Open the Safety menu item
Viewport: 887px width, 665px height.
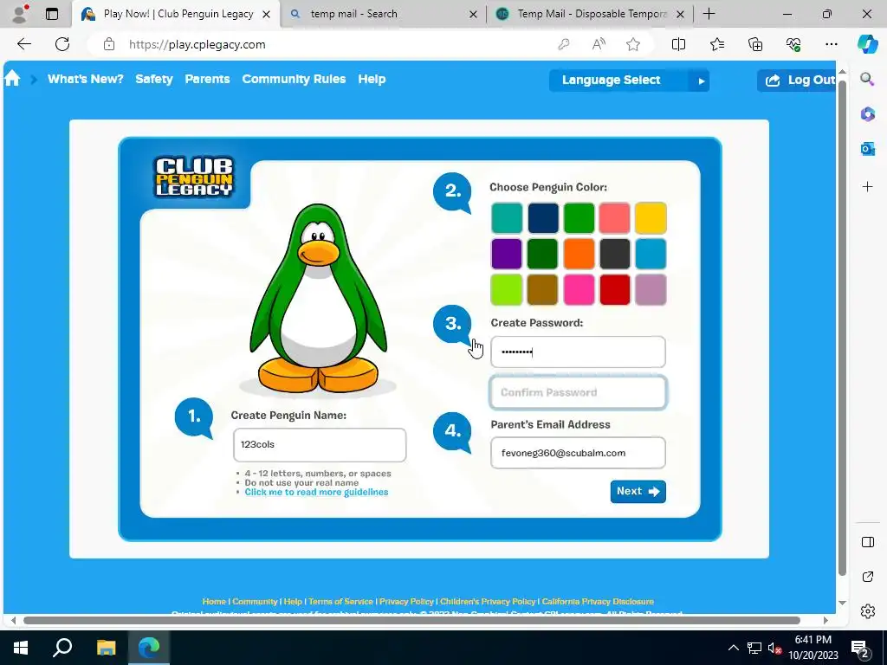pos(154,79)
